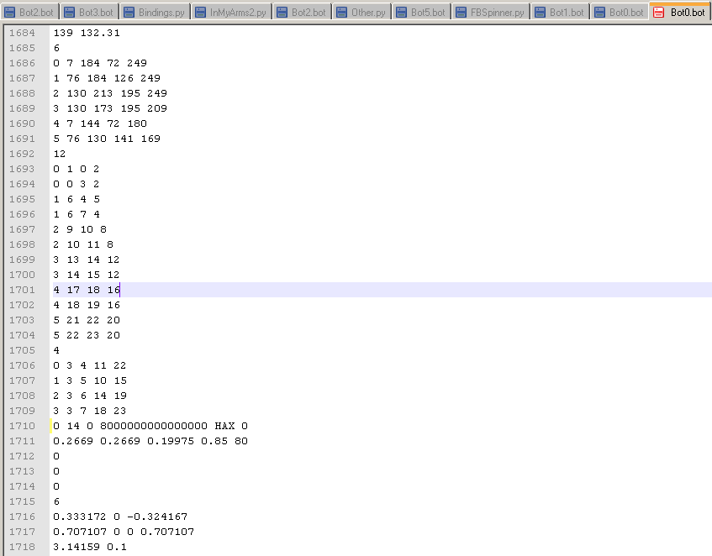Switch to the Other.py tab
The width and height of the screenshot is (712, 556).
[361, 13]
